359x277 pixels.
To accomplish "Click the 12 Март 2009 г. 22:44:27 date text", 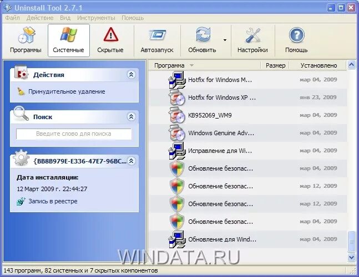I will click(x=52, y=189).
